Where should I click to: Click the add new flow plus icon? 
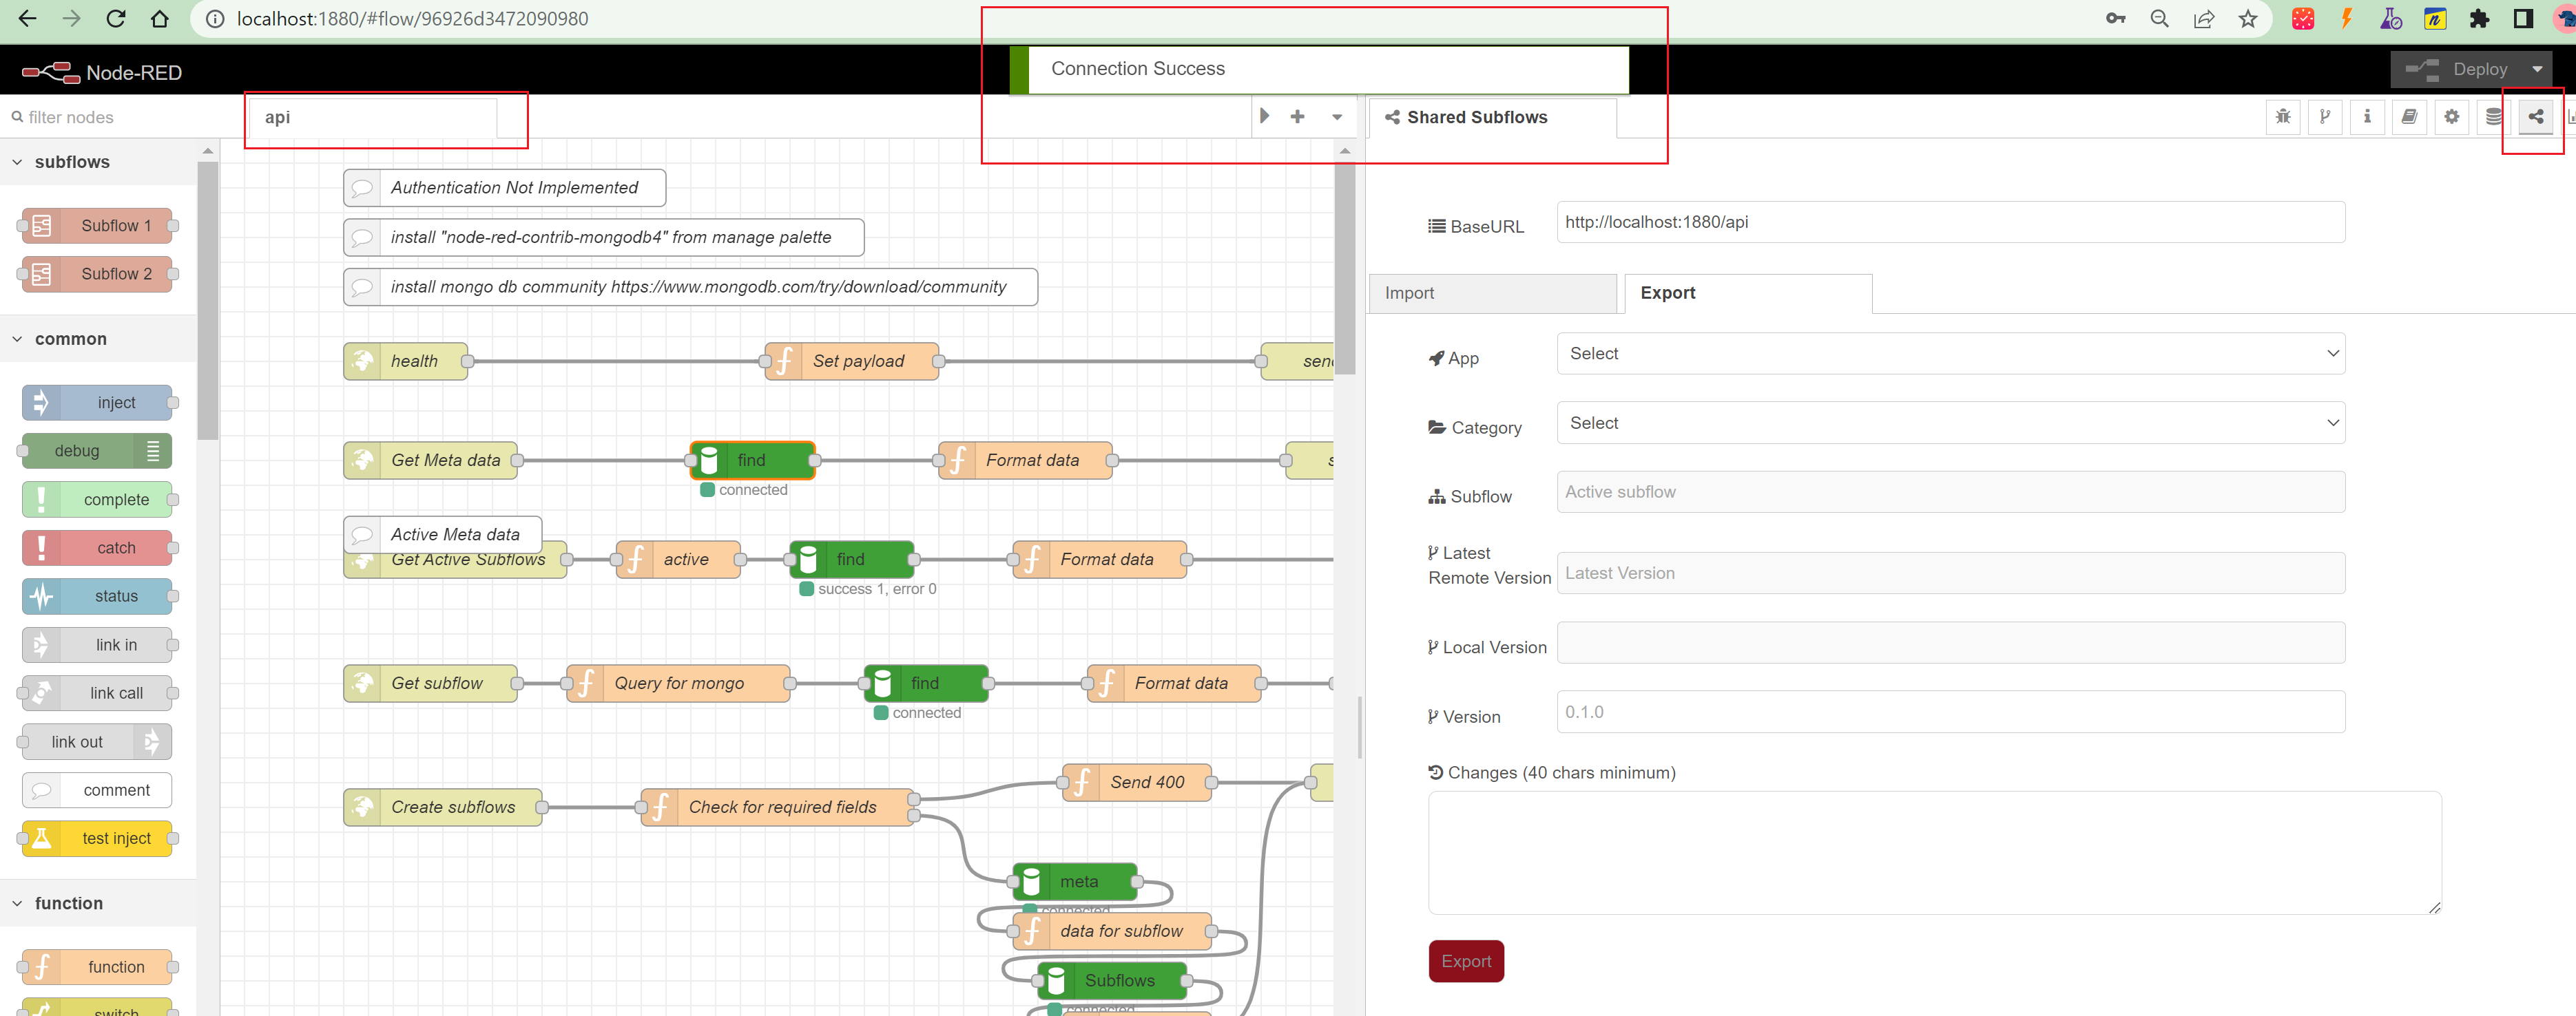1297,117
